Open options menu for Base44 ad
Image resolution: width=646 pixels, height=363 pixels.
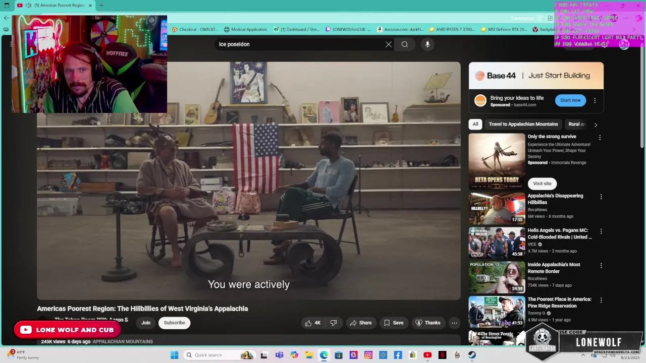[595, 100]
